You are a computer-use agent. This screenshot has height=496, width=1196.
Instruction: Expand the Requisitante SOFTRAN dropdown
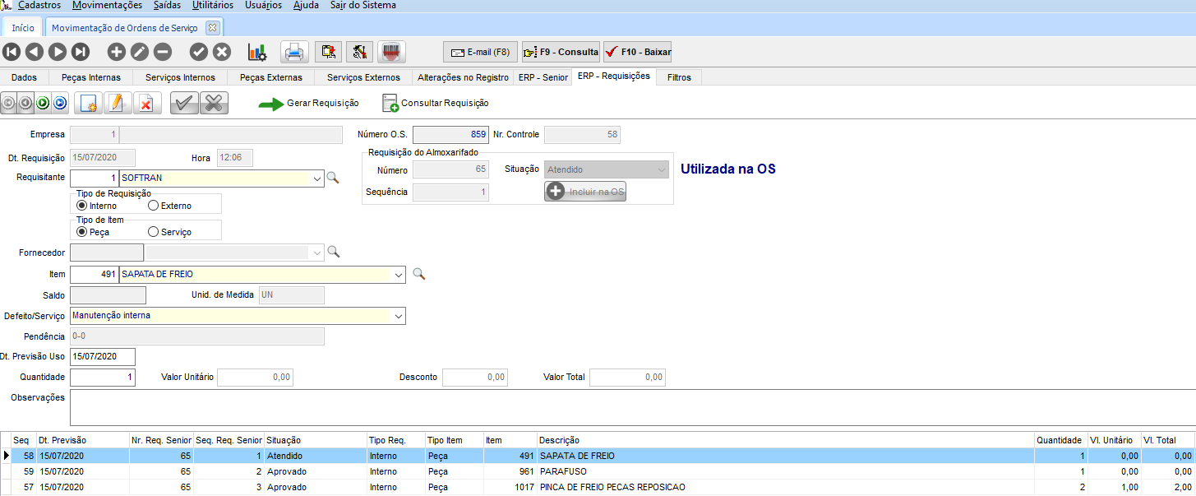pos(316,178)
